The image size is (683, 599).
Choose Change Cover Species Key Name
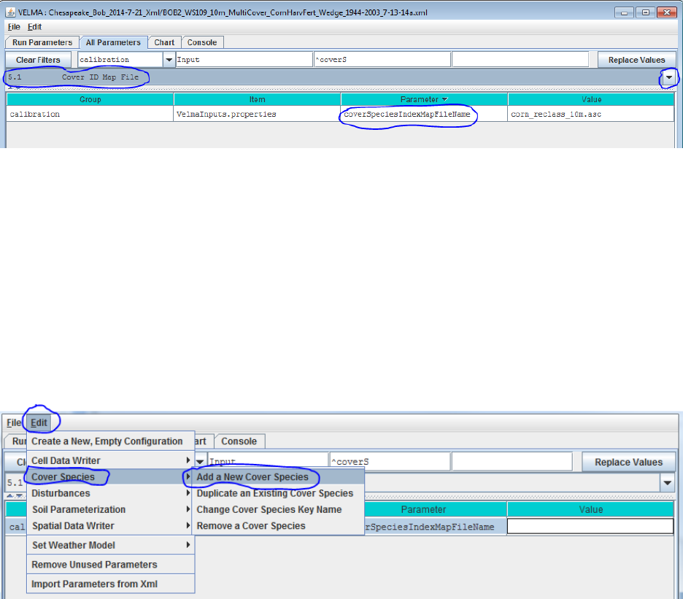(x=277, y=510)
